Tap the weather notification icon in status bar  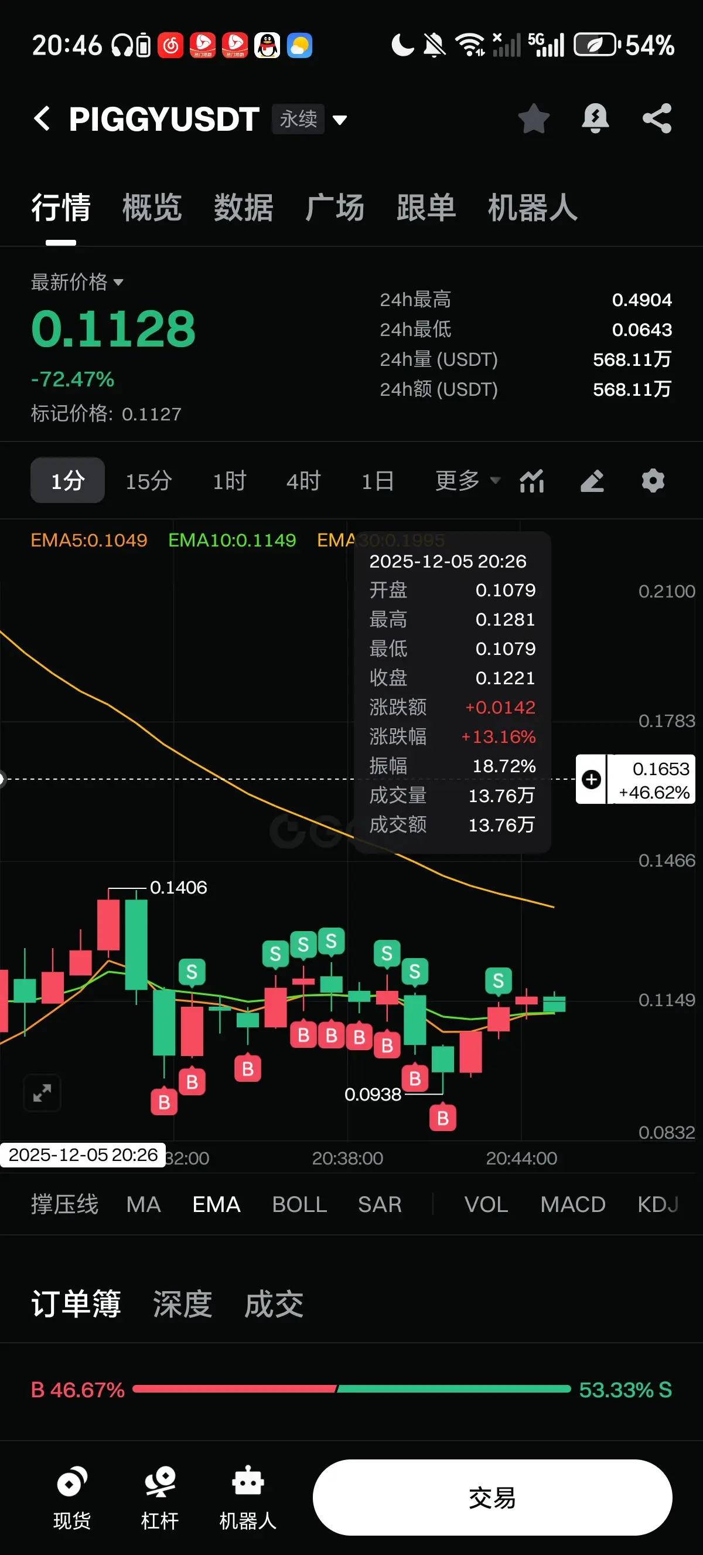tap(299, 45)
